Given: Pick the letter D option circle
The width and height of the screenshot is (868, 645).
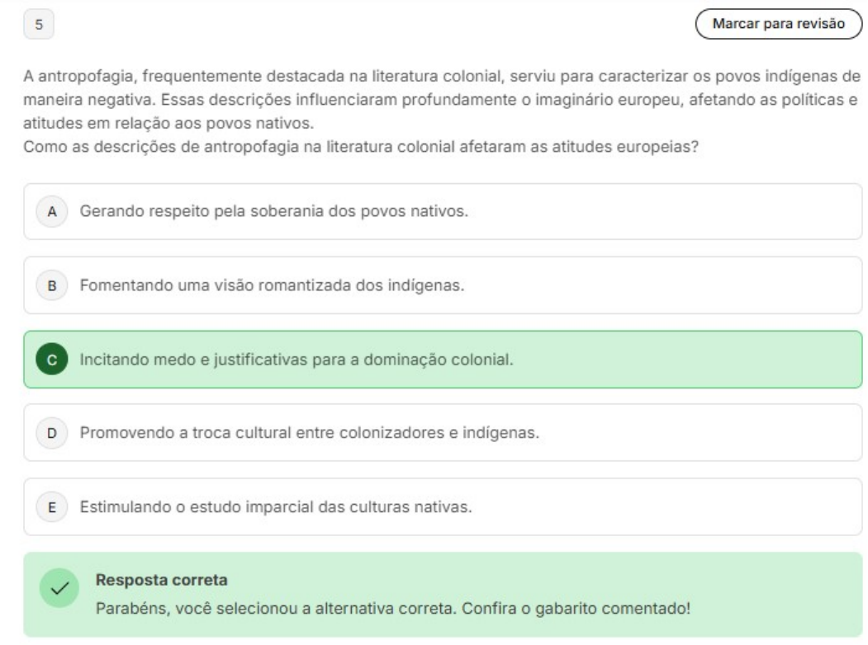Looking at the screenshot, I should pos(52,432).
